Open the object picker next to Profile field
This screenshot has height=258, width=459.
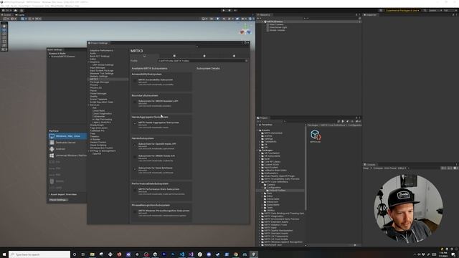coord(247,61)
